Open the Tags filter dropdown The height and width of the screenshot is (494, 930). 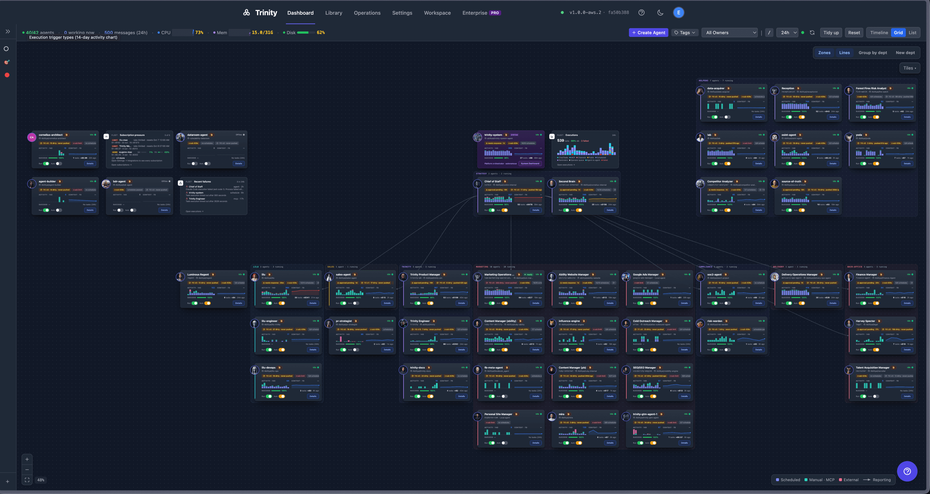click(685, 33)
